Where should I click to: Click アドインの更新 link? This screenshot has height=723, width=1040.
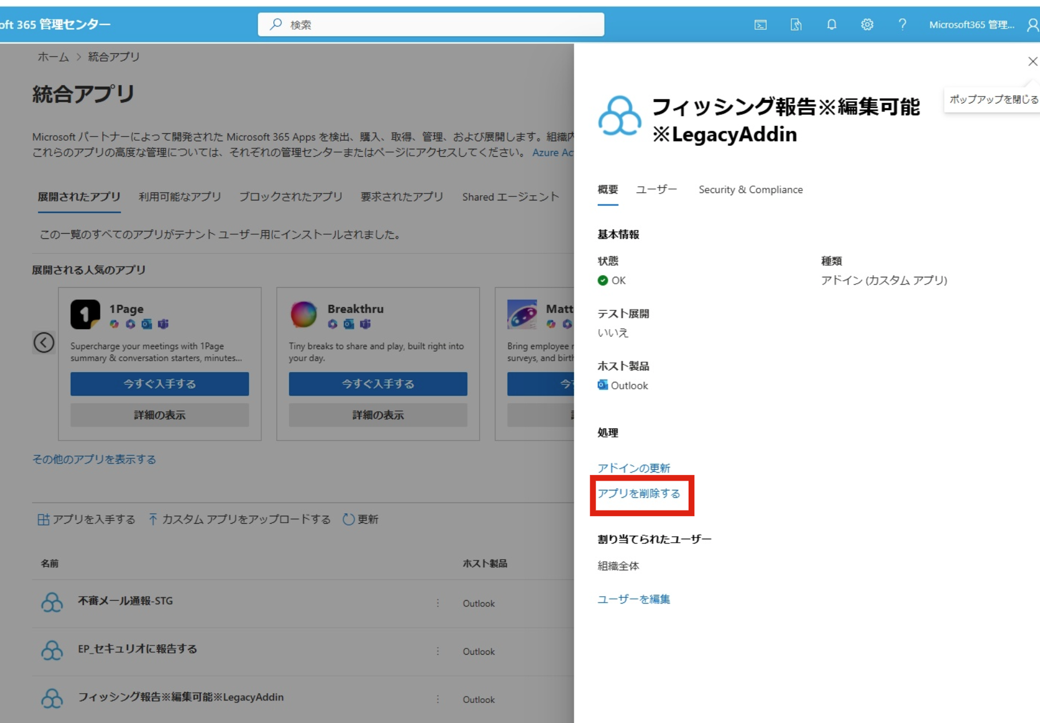tap(633, 468)
